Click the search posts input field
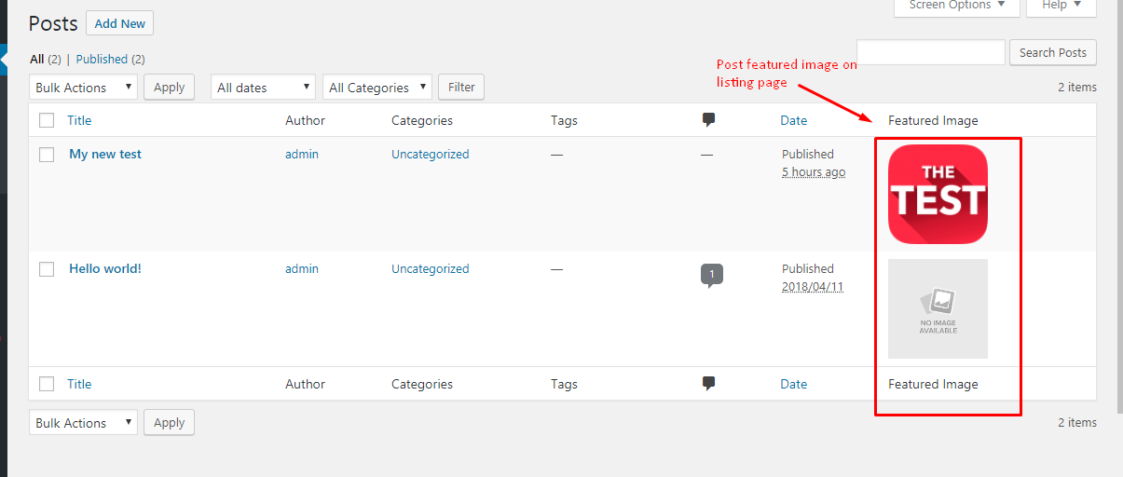This screenshot has width=1123, height=477. [931, 52]
